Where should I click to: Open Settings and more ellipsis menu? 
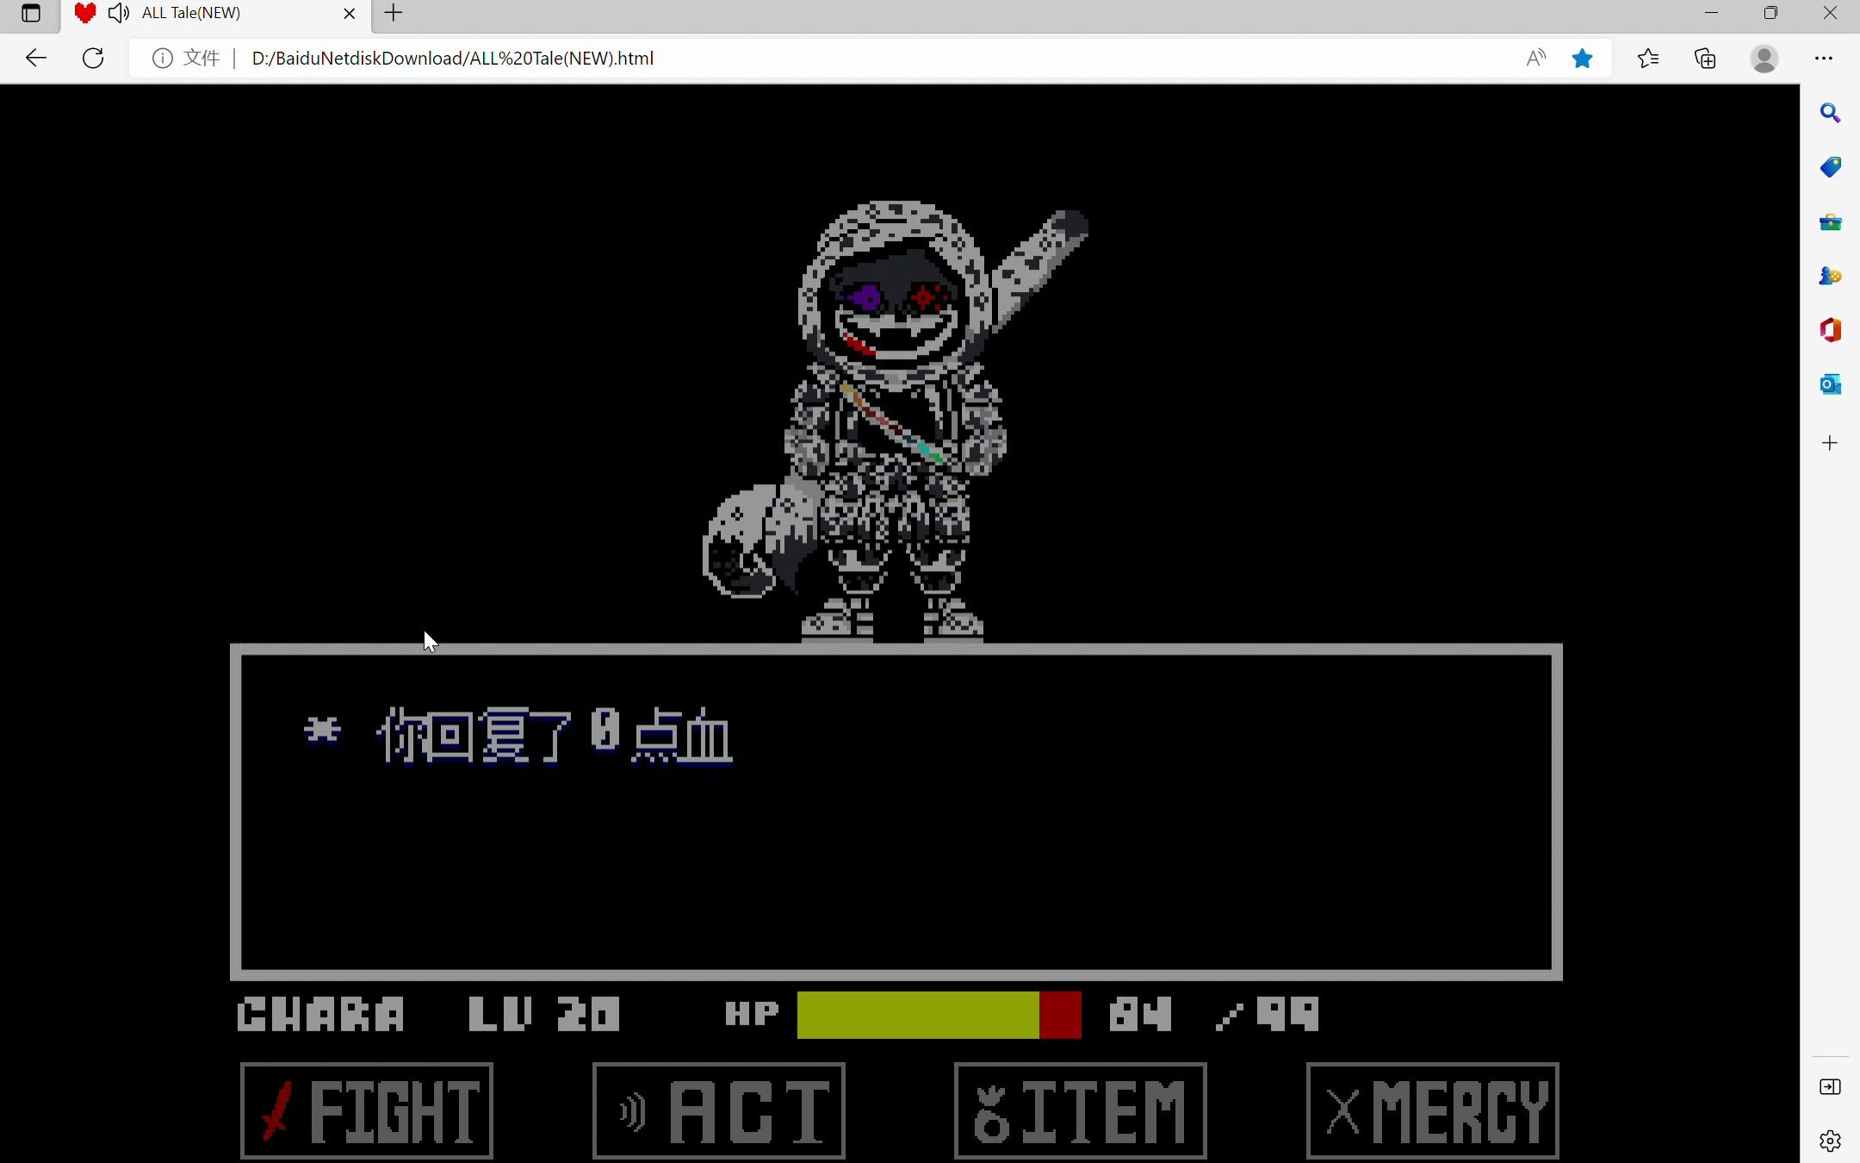point(1823,58)
